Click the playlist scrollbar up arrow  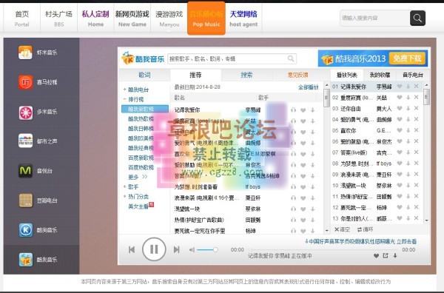point(426,85)
